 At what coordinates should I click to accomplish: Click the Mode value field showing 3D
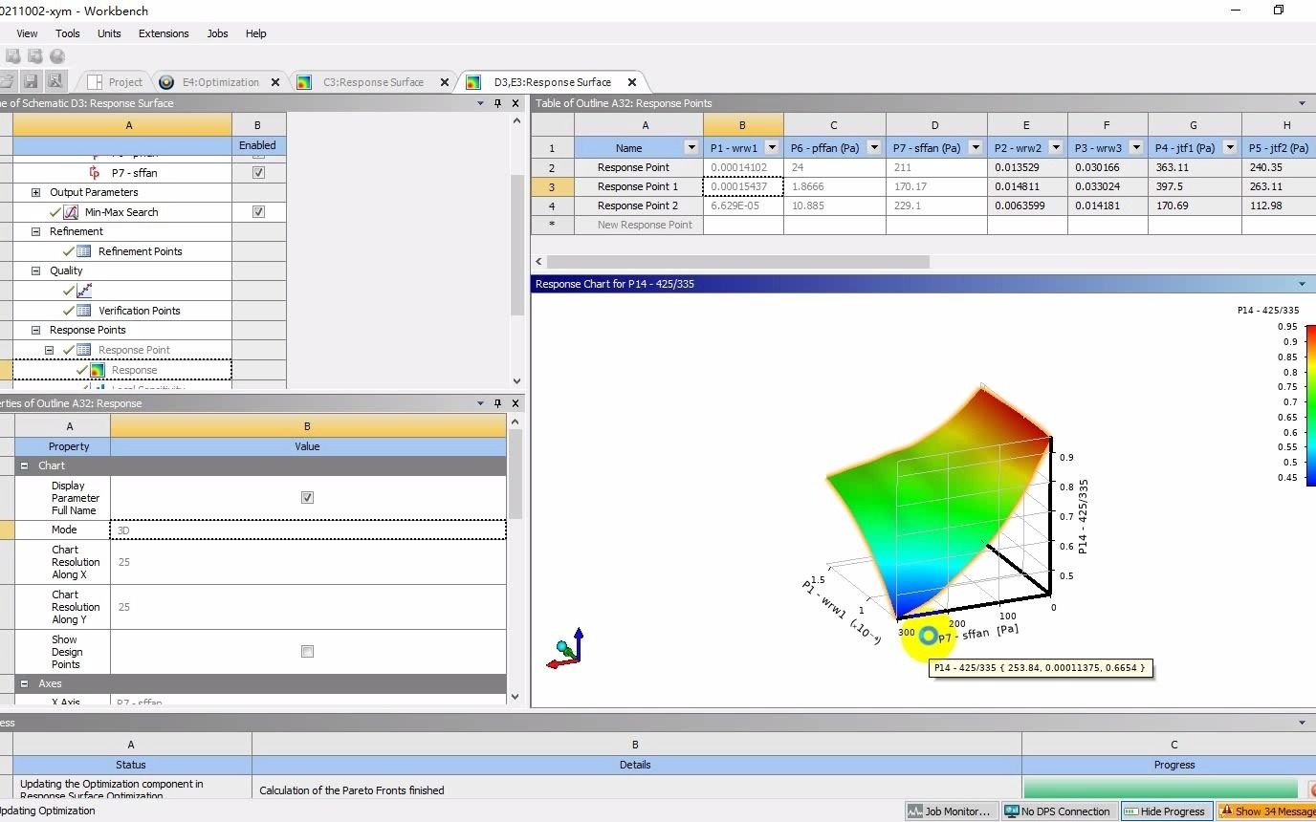point(308,530)
